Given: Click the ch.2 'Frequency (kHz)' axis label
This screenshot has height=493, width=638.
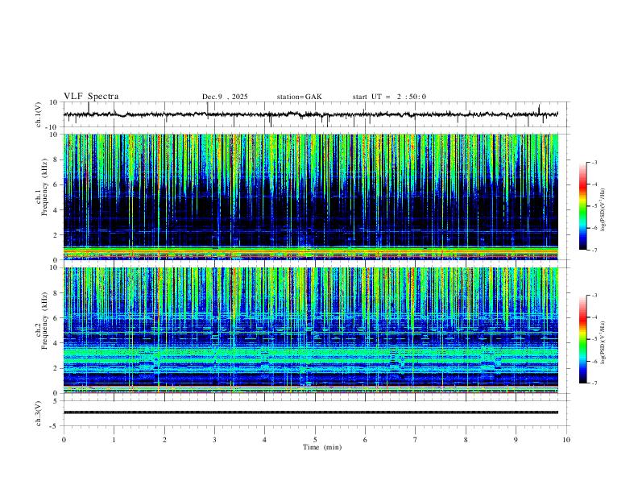Looking at the screenshot, I should point(45,321).
